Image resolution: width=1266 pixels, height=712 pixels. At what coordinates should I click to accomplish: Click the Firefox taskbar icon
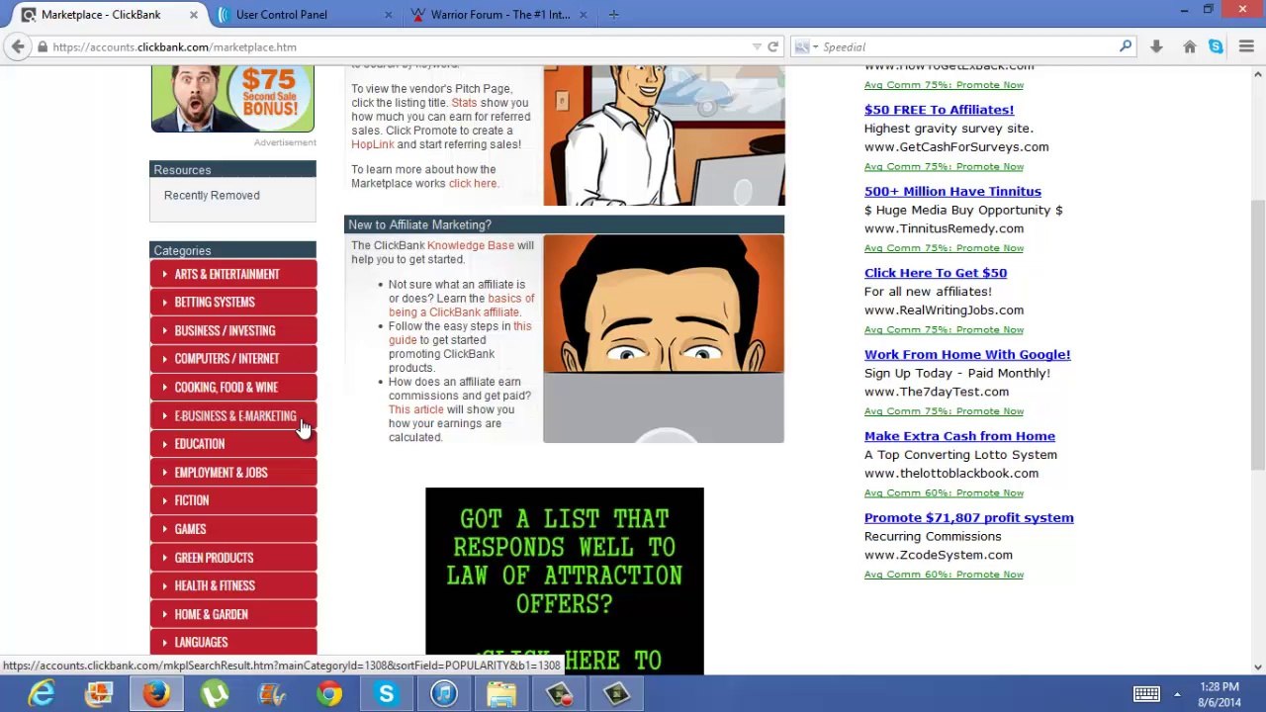(156, 694)
